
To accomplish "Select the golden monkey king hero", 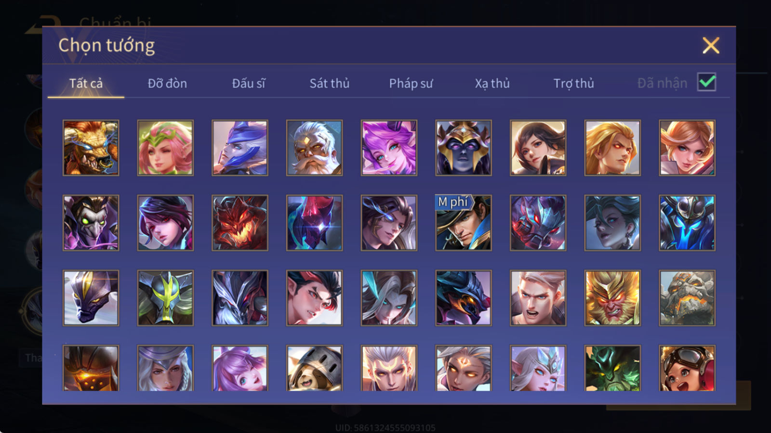I will [x=612, y=298].
